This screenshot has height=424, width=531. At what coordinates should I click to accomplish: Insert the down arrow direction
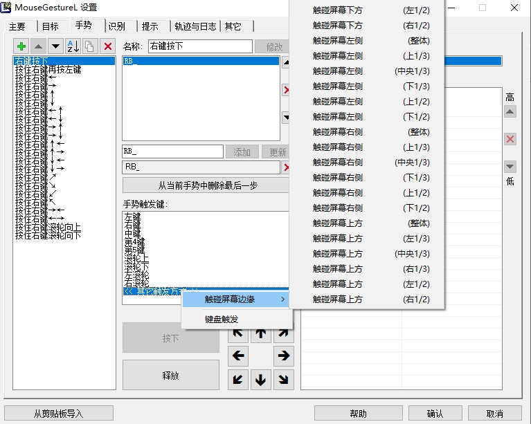(260, 379)
